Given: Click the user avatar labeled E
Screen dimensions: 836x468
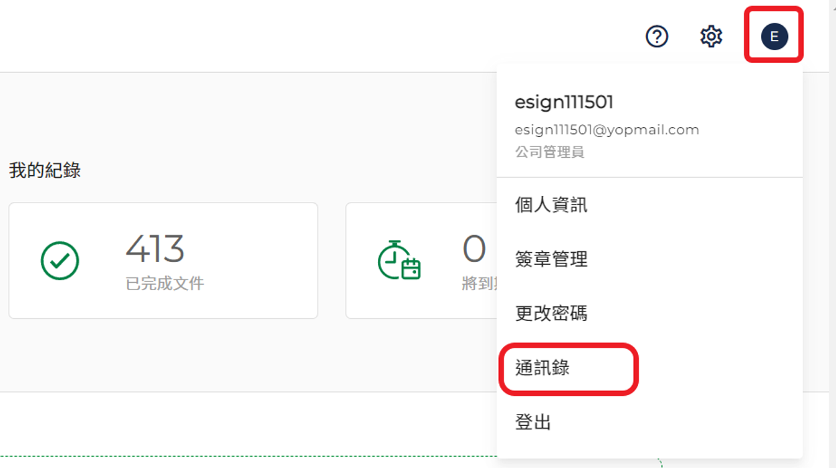Looking at the screenshot, I should (x=774, y=36).
